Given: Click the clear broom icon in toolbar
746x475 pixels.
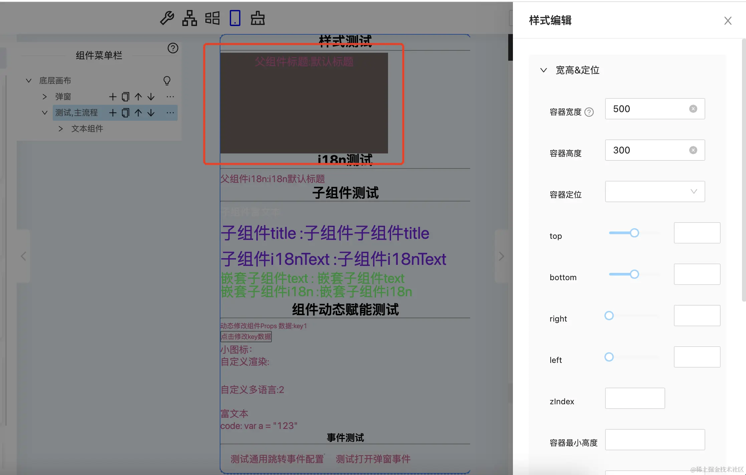Looking at the screenshot, I should pyautogui.click(x=258, y=18).
